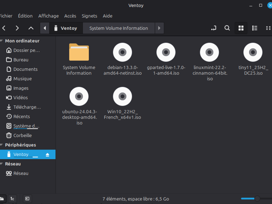Select tiny11_25H2_DC25.iso disc icon
Screen dimensions: 272x204
click(x=253, y=52)
